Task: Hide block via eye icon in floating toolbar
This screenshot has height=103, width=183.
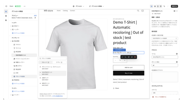Action: coord(132,57)
